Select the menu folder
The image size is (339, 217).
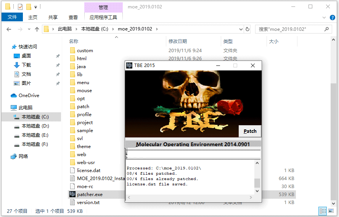point(83,83)
